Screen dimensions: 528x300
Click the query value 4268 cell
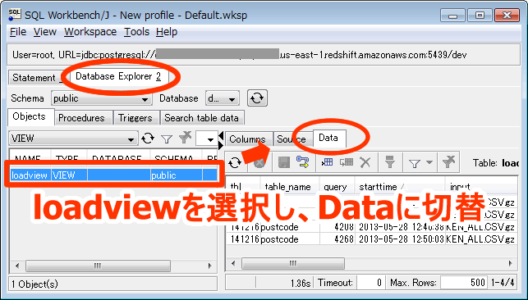[337, 239]
